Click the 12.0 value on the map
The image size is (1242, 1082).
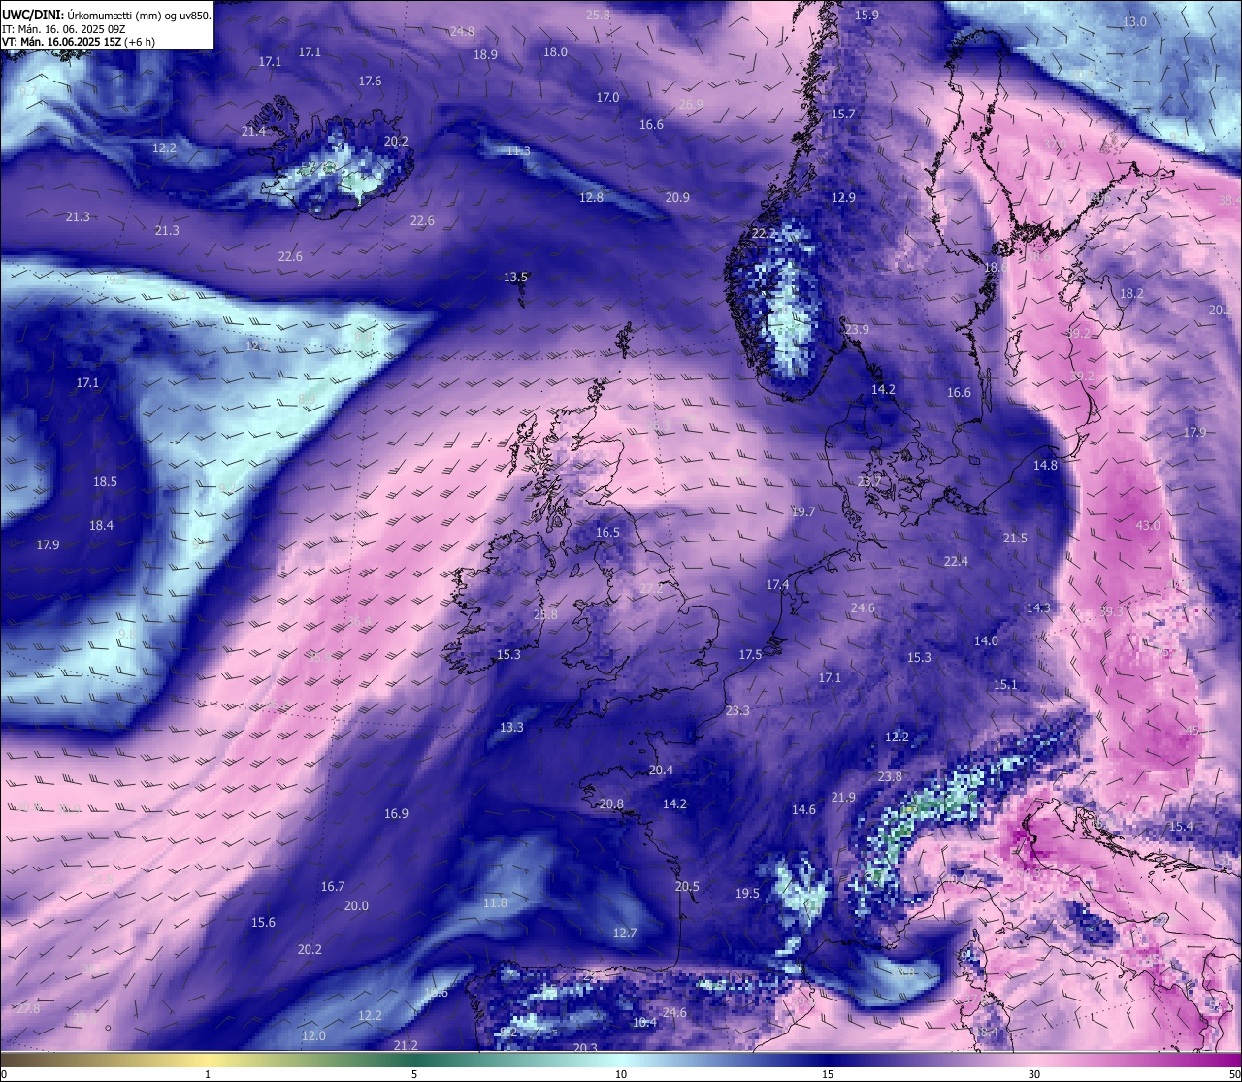click(x=313, y=1035)
